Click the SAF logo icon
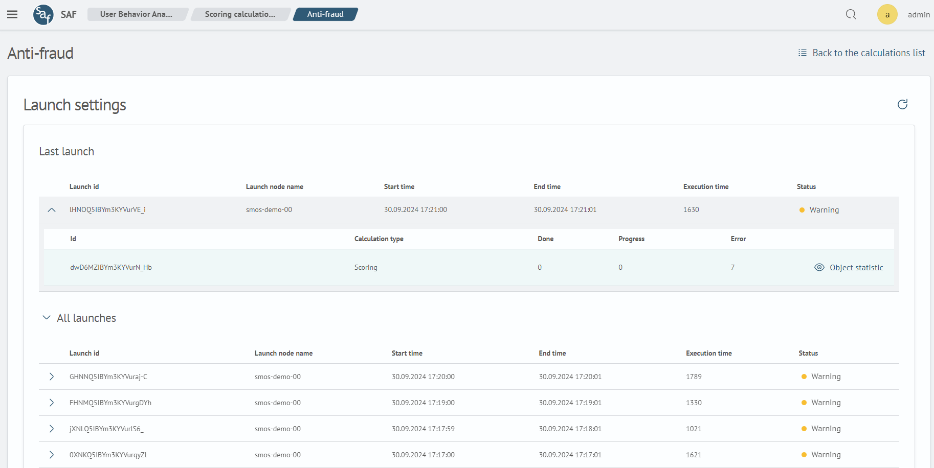Viewport: 934px width, 468px height. (43, 14)
